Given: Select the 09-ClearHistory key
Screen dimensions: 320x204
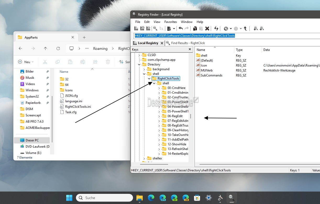Looking at the screenshot, I should (x=175, y=130).
